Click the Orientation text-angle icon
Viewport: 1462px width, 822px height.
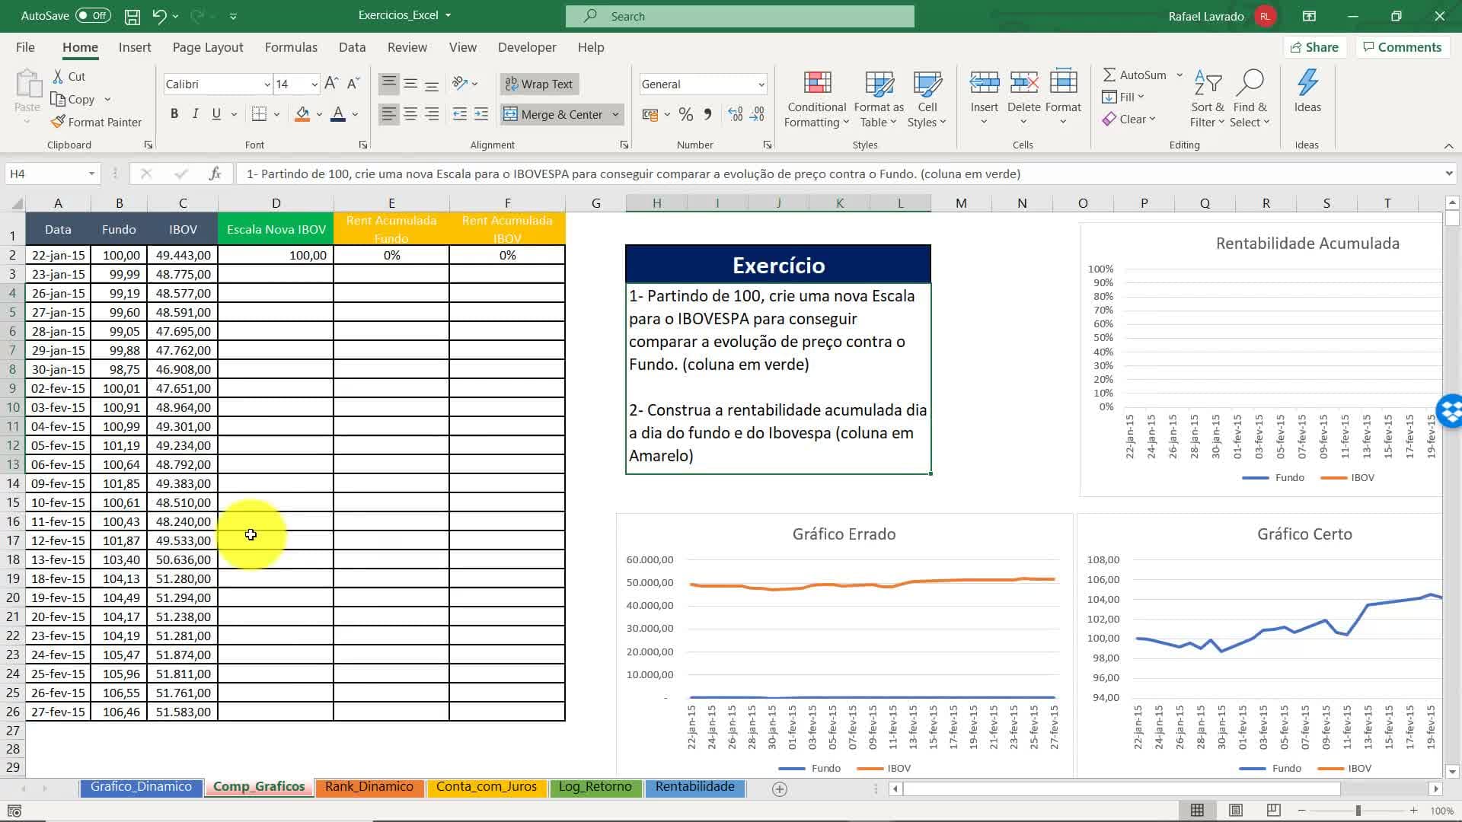pyautogui.click(x=459, y=84)
